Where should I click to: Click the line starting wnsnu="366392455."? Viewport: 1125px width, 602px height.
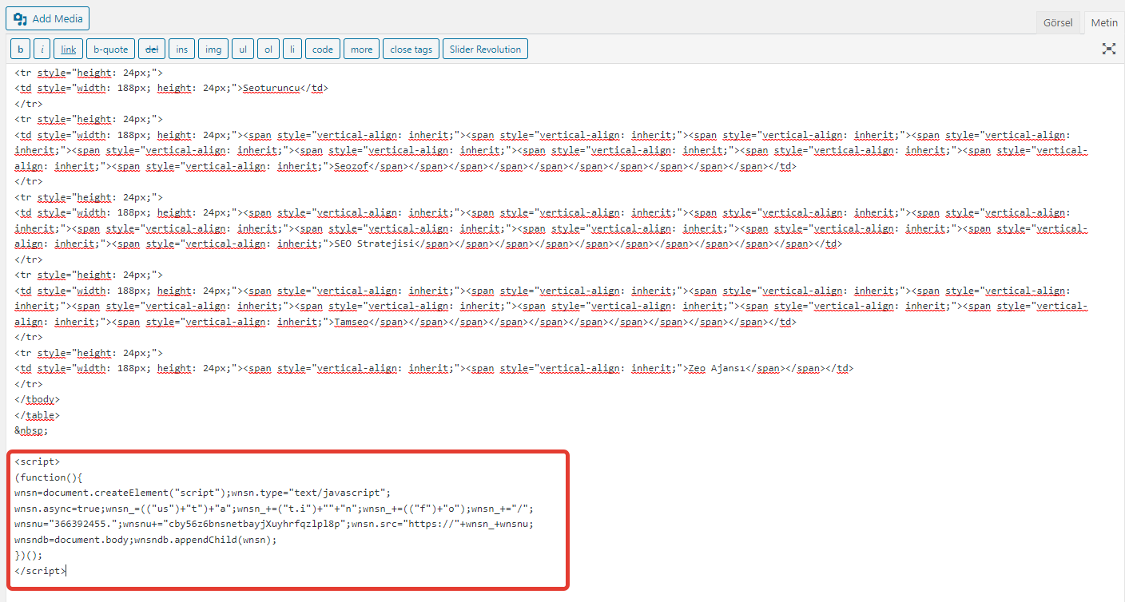point(273,524)
